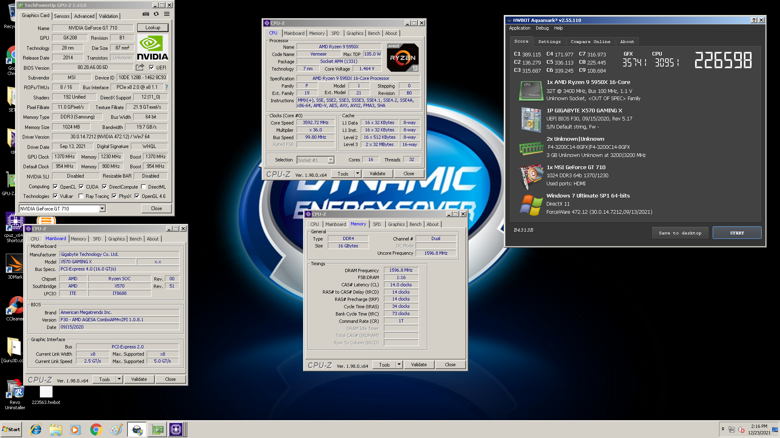Click START button in Aquamark
The image size is (780, 438).
737,233
